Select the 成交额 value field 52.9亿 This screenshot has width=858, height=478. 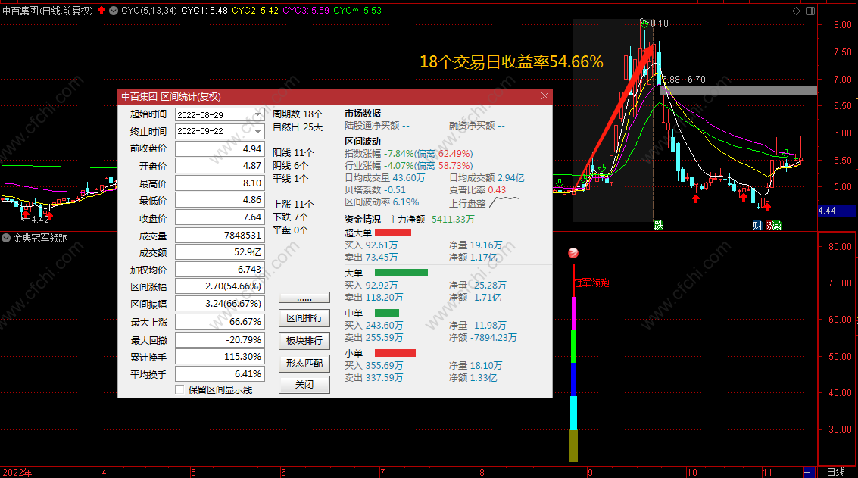point(220,251)
